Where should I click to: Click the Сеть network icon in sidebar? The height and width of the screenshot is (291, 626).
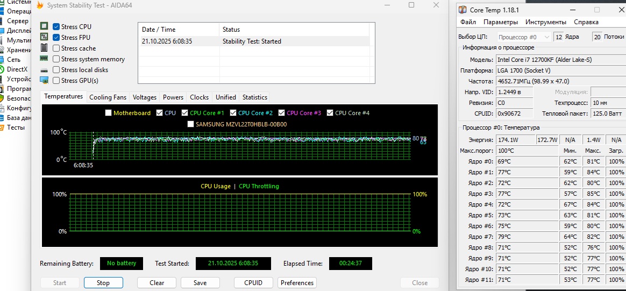coord(1,60)
